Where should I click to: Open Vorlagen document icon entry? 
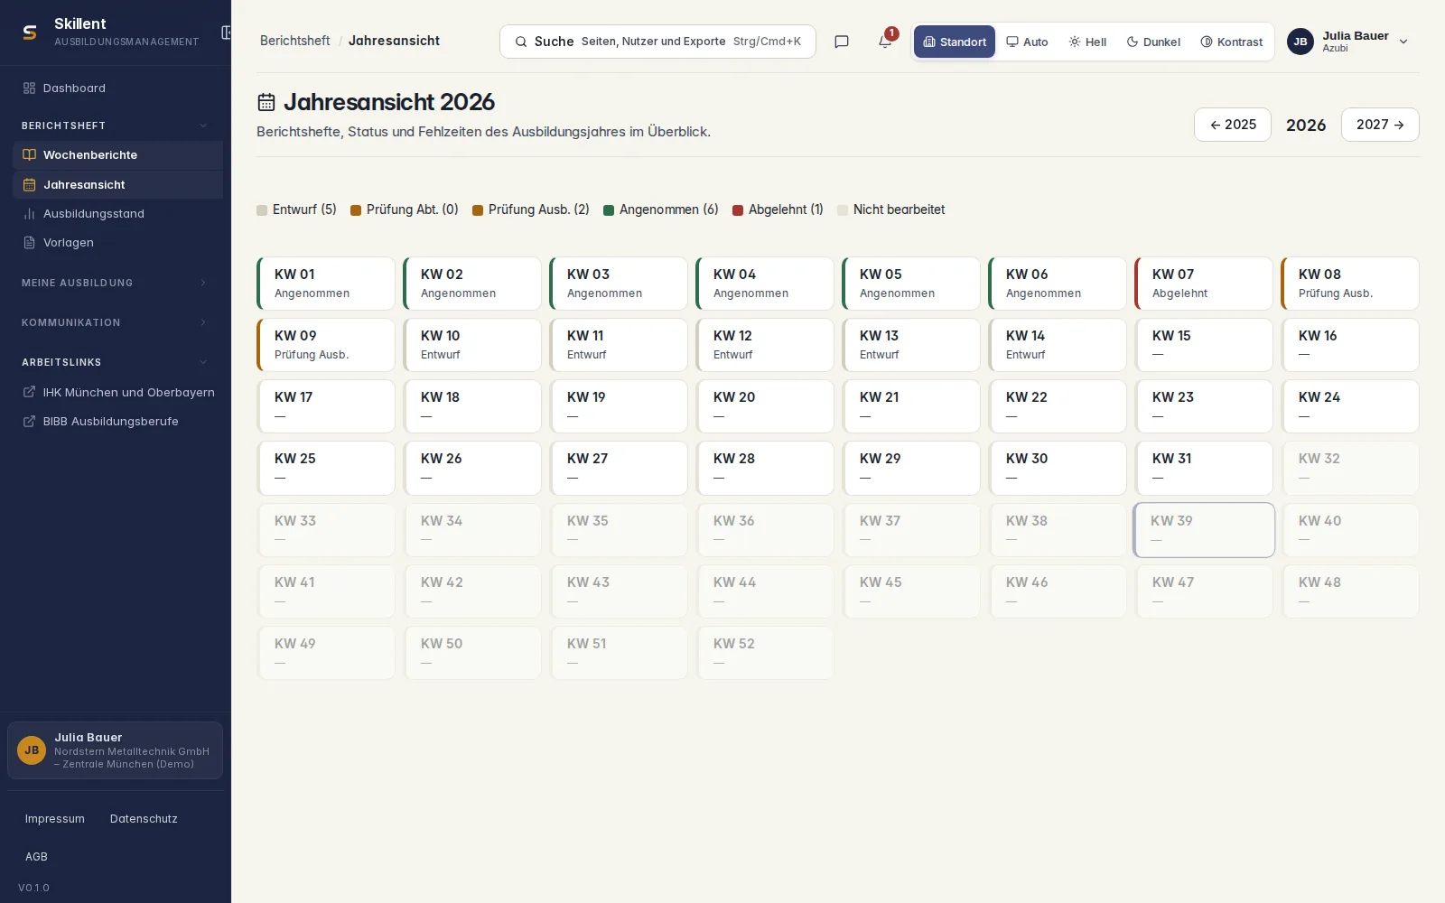tap(29, 243)
